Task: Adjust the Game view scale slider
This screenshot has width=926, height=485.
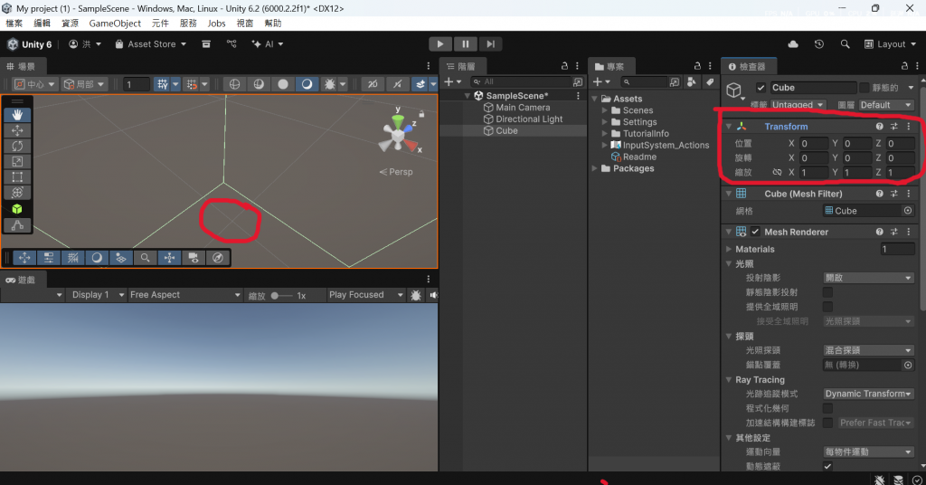Action: 282,295
